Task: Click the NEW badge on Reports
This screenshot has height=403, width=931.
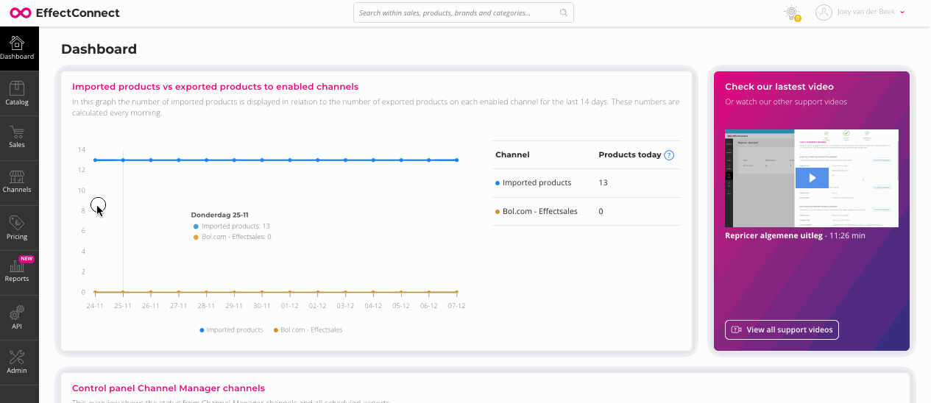Action: pyautogui.click(x=26, y=259)
